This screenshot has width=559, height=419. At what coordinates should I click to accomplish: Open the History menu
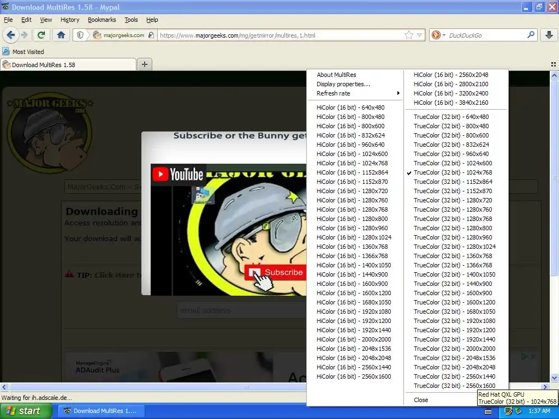[x=70, y=20]
